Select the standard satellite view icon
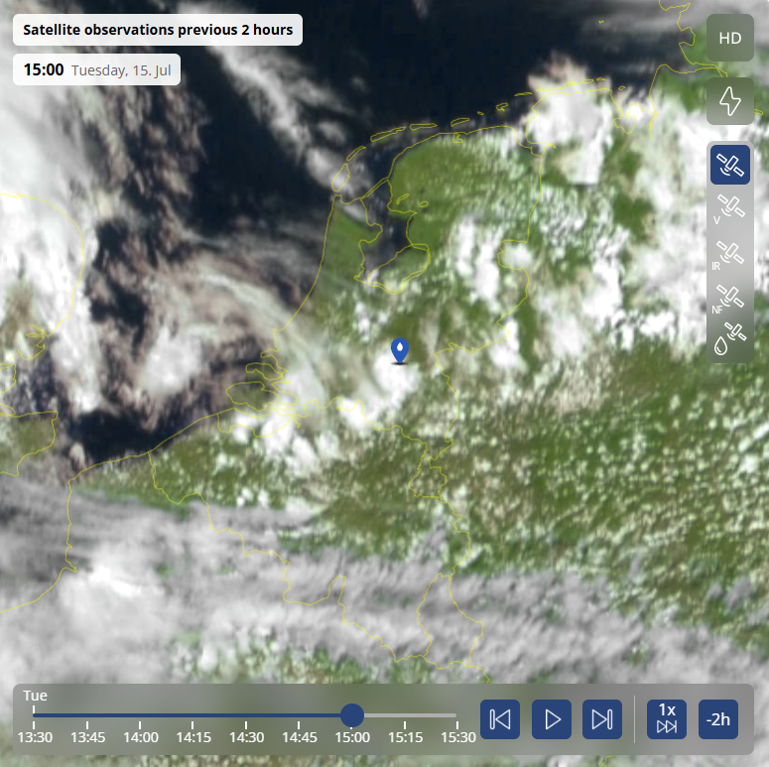The height and width of the screenshot is (767, 769). pos(729,165)
